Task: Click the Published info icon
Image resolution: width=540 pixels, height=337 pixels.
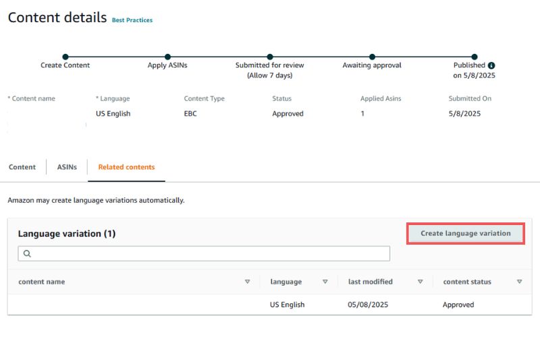Action: [491, 65]
